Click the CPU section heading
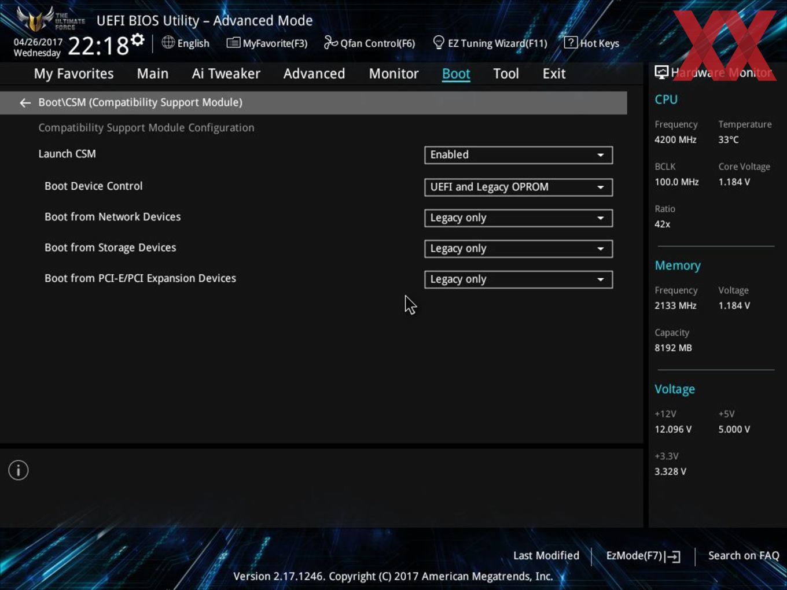This screenshot has width=787, height=590. (666, 99)
